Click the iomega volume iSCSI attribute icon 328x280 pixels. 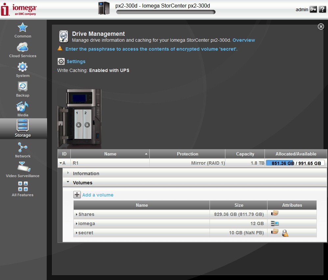click(x=275, y=223)
